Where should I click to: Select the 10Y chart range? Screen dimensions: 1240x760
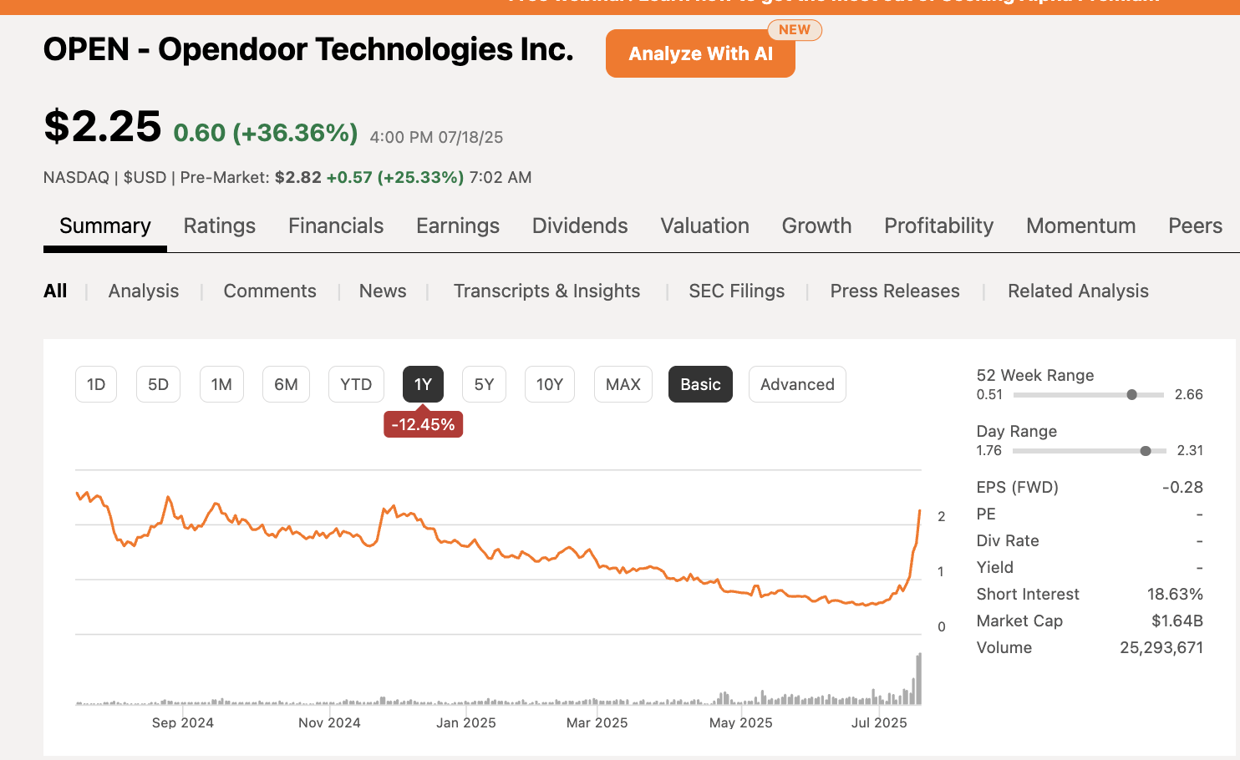tap(549, 384)
